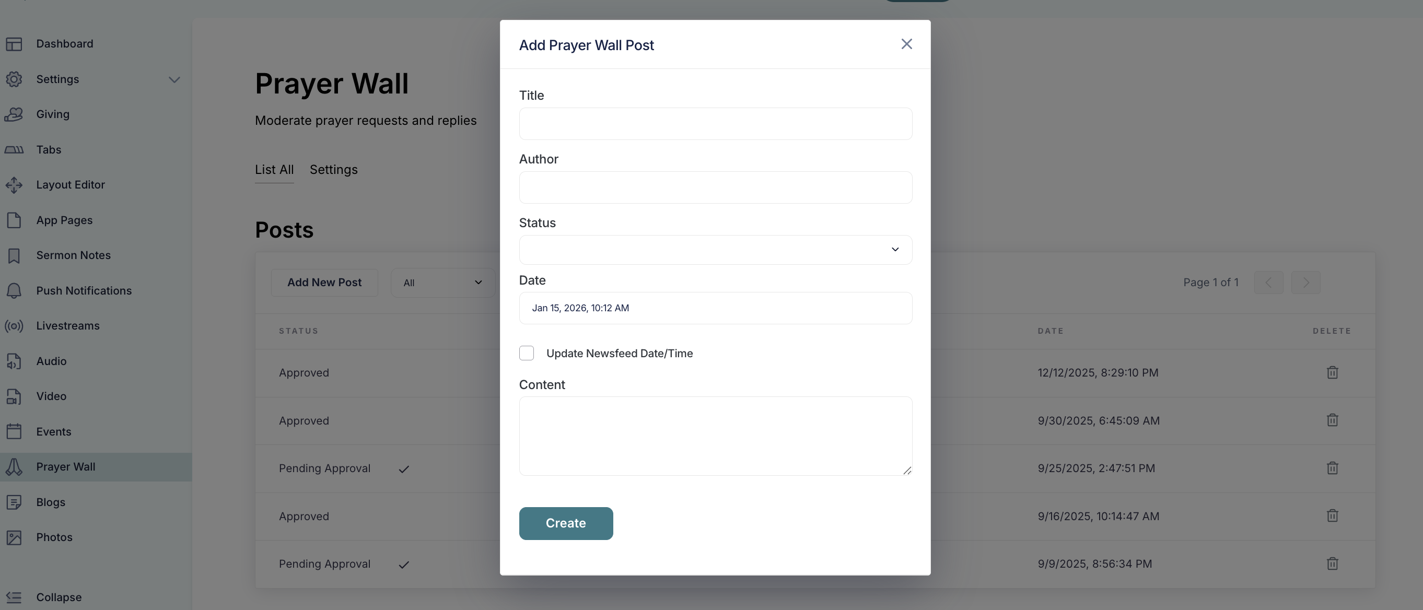Click the Collapse sidebar icon
This screenshot has height=610, width=1423.
click(14, 597)
